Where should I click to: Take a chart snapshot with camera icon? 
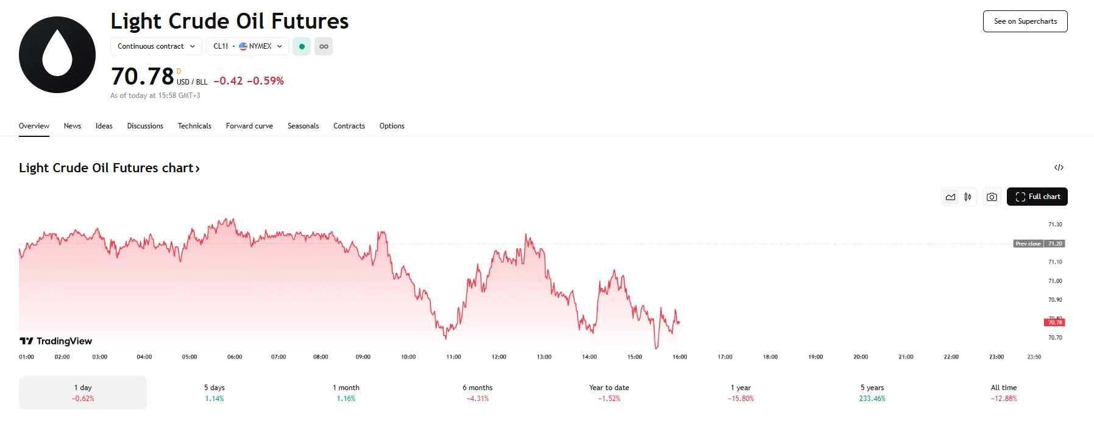click(992, 197)
